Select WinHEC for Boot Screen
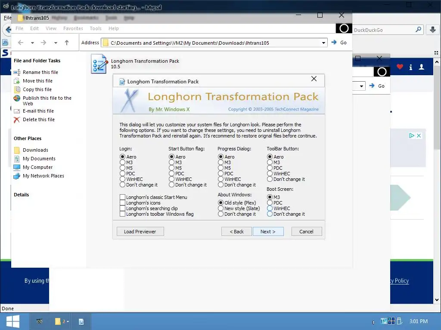 [x=270, y=208]
